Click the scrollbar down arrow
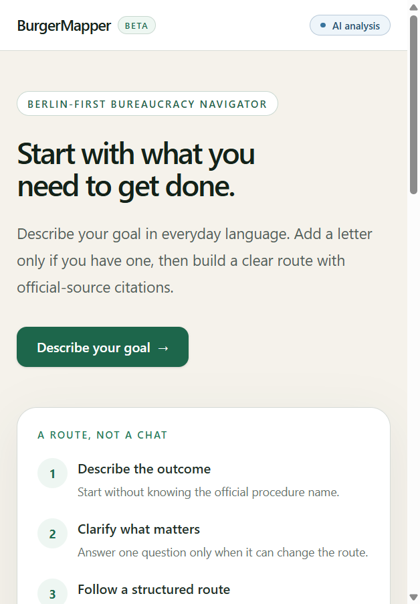 pyautogui.click(x=413, y=598)
